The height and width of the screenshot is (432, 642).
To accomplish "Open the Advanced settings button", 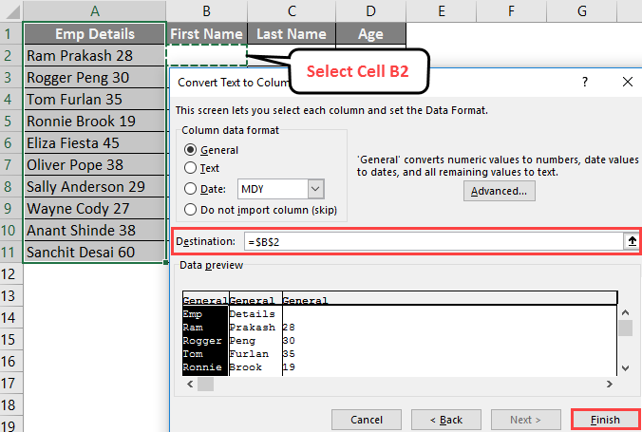I will pos(500,191).
